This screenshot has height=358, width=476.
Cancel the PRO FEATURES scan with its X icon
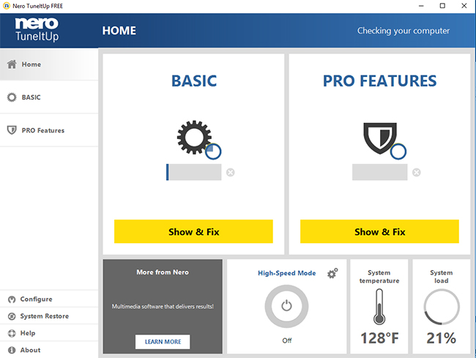pos(417,172)
